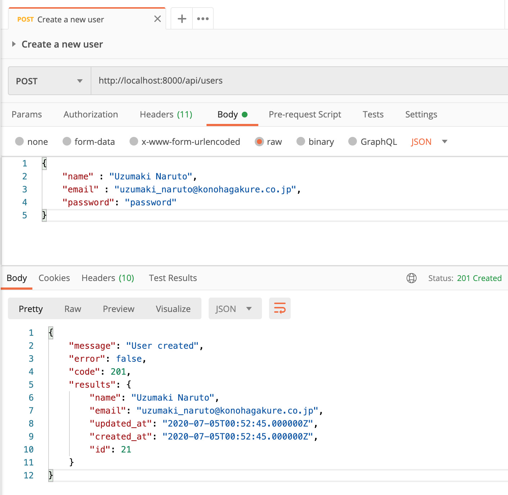Open the Pre-request Script tab
508x495 pixels.
tap(305, 115)
